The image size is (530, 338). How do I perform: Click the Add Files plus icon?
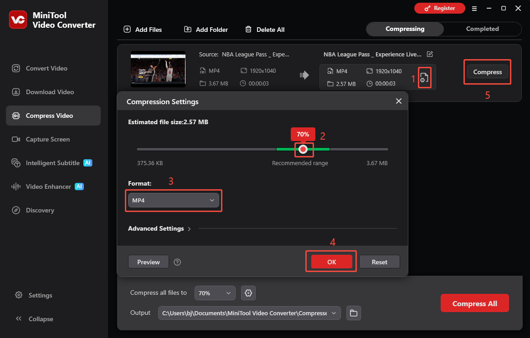127,30
